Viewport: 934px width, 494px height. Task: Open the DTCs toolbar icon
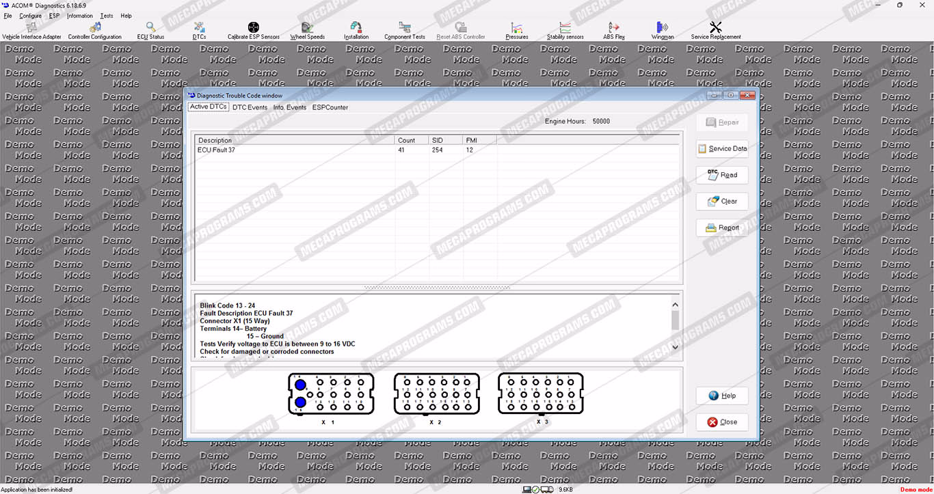(199, 31)
